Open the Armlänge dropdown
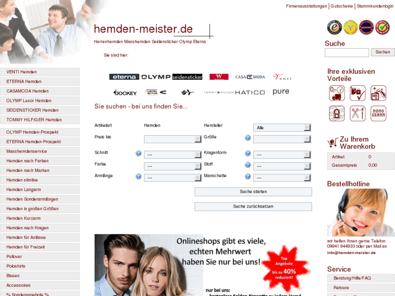 pos(173,178)
